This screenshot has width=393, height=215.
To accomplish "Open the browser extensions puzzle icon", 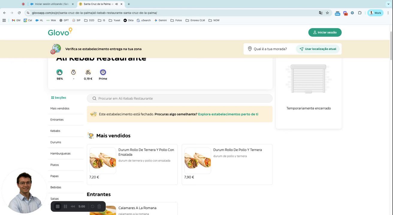I will [x=360, y=13].
